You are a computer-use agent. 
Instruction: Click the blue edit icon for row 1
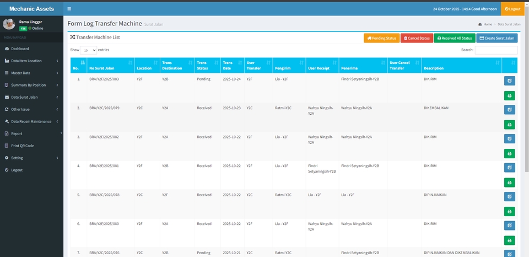509,81
